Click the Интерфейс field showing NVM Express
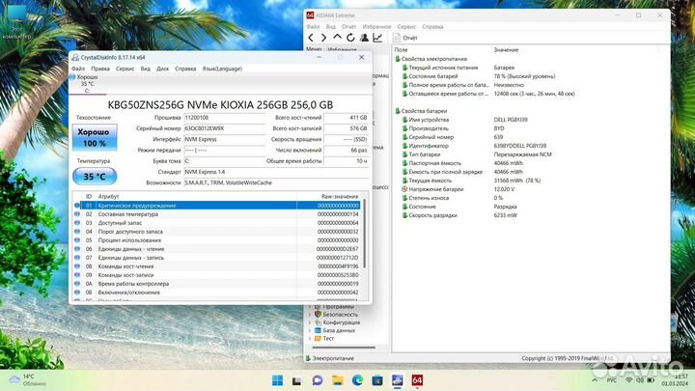This screenshot has height=391, width=695. point(224,139)
